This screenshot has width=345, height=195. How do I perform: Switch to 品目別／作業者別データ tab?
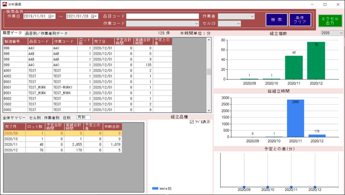click(x=46, y=33)
